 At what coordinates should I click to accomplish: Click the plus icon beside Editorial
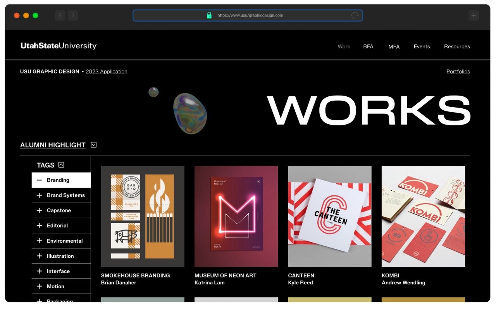39,226
